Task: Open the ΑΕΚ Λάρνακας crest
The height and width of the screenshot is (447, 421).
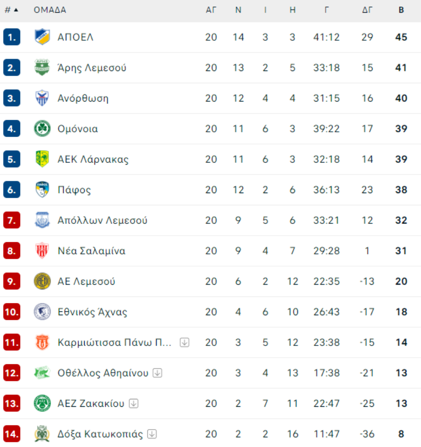Action: [x=42, y=159]
